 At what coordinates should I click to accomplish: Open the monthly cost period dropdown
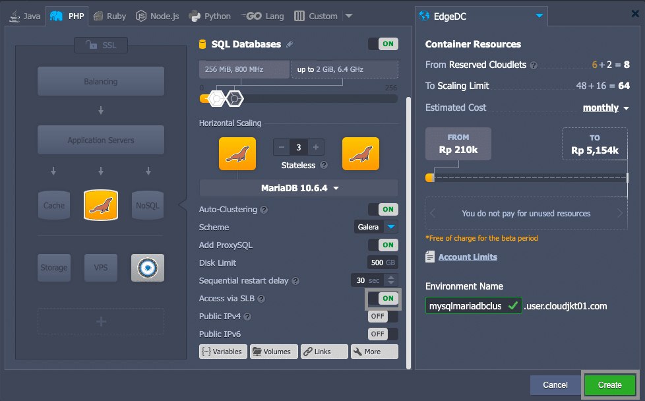pyautogui.click(x=606, y=108)
